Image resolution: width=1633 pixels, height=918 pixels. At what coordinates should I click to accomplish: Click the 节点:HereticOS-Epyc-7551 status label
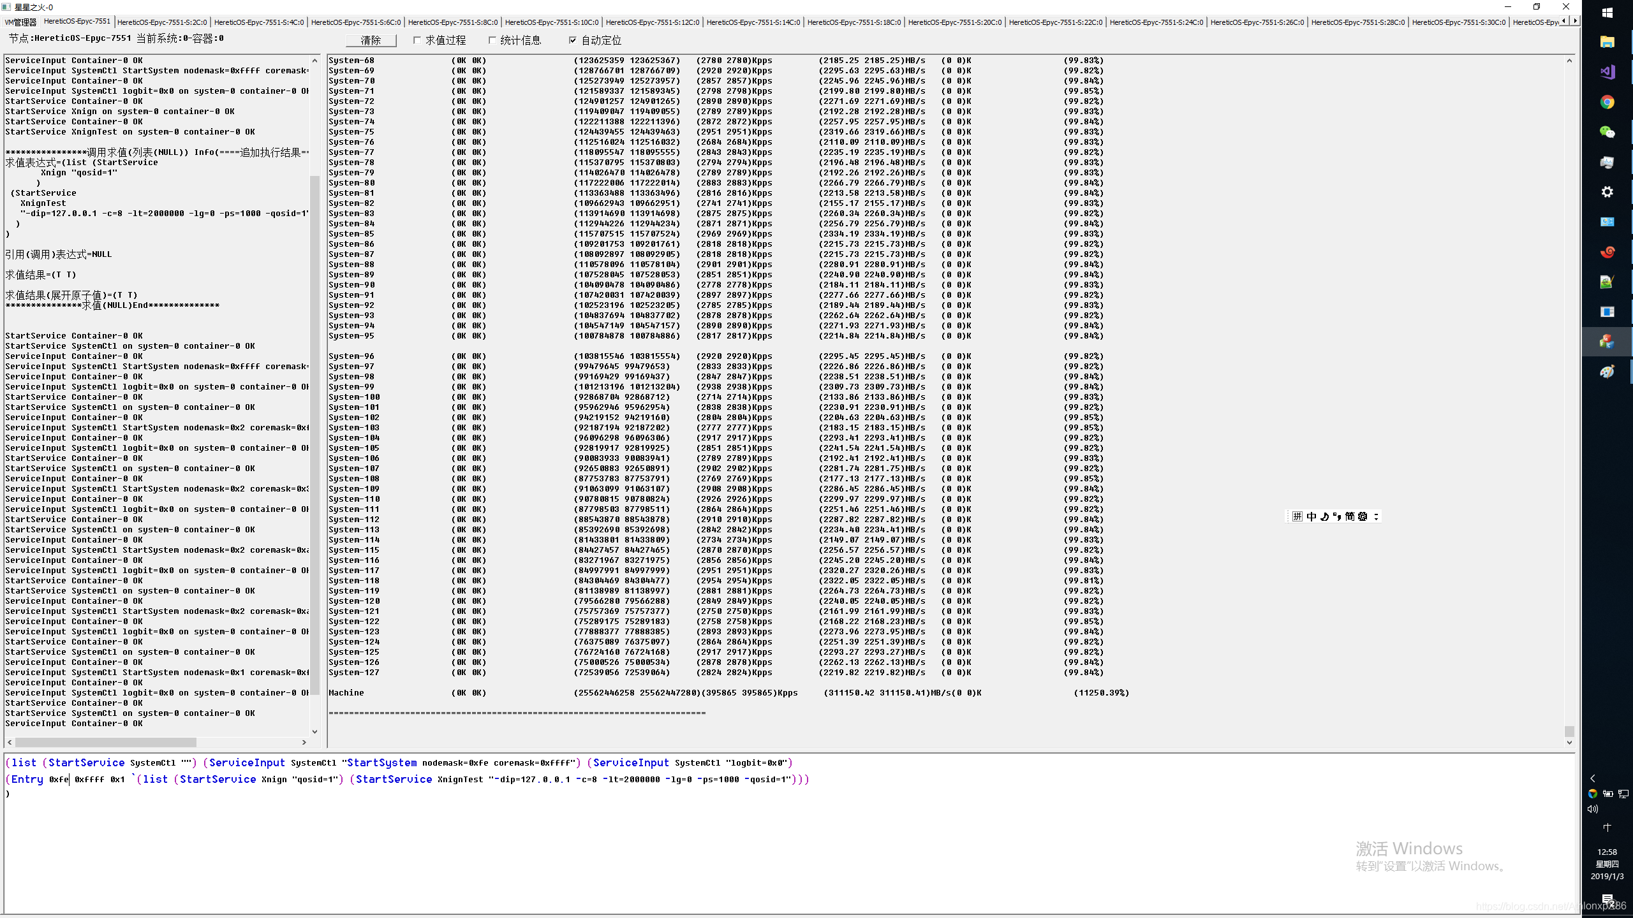(70, 38)
